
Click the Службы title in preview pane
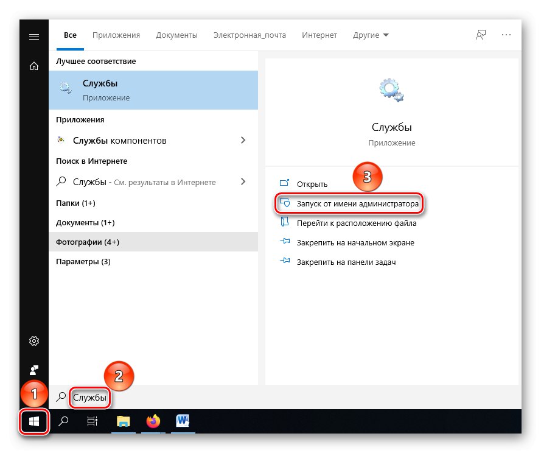pyautogui.click(x=392, y=127)
